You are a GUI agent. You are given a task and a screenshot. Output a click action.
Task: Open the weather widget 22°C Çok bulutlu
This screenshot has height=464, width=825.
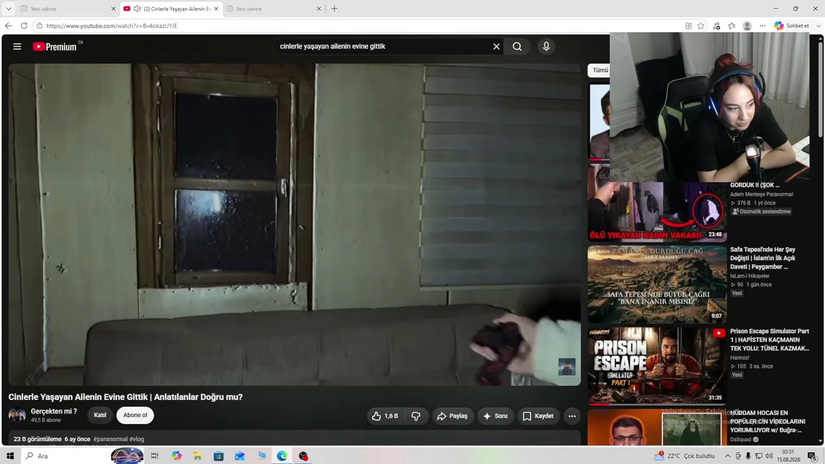click(x=684, y=456)
